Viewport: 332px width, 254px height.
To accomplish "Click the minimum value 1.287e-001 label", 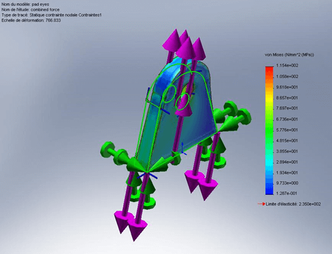I will (x=287, y=194).
